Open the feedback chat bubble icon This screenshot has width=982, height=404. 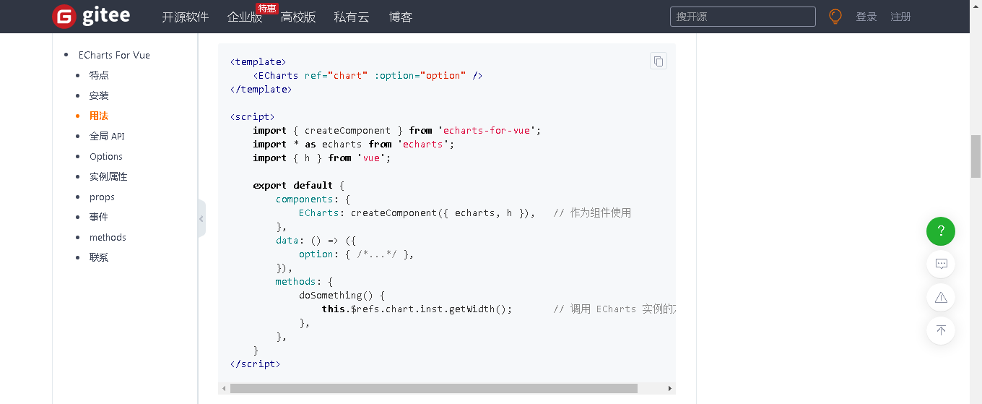[940, 265]
